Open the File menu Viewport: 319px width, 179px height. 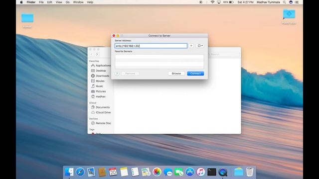coord(41,2)
